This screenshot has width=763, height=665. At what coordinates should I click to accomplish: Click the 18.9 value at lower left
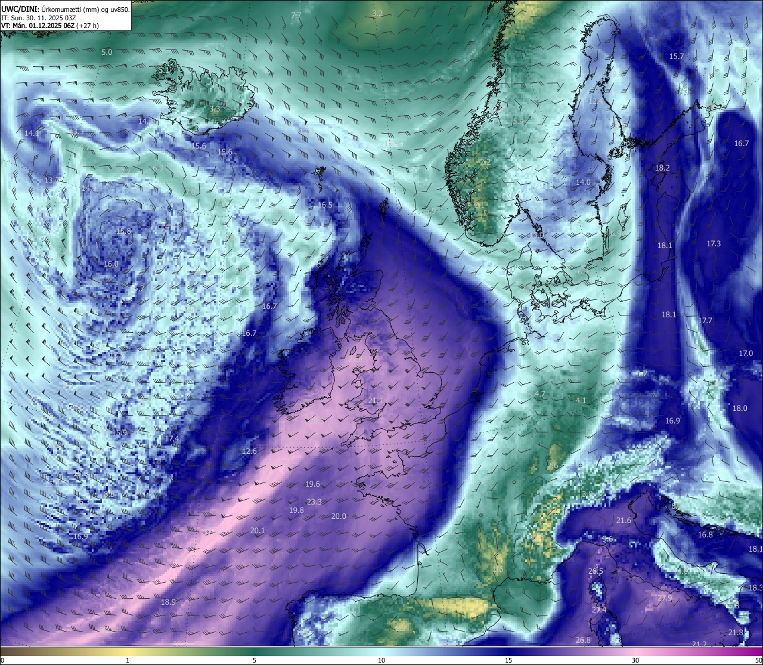tap(169, 602)
